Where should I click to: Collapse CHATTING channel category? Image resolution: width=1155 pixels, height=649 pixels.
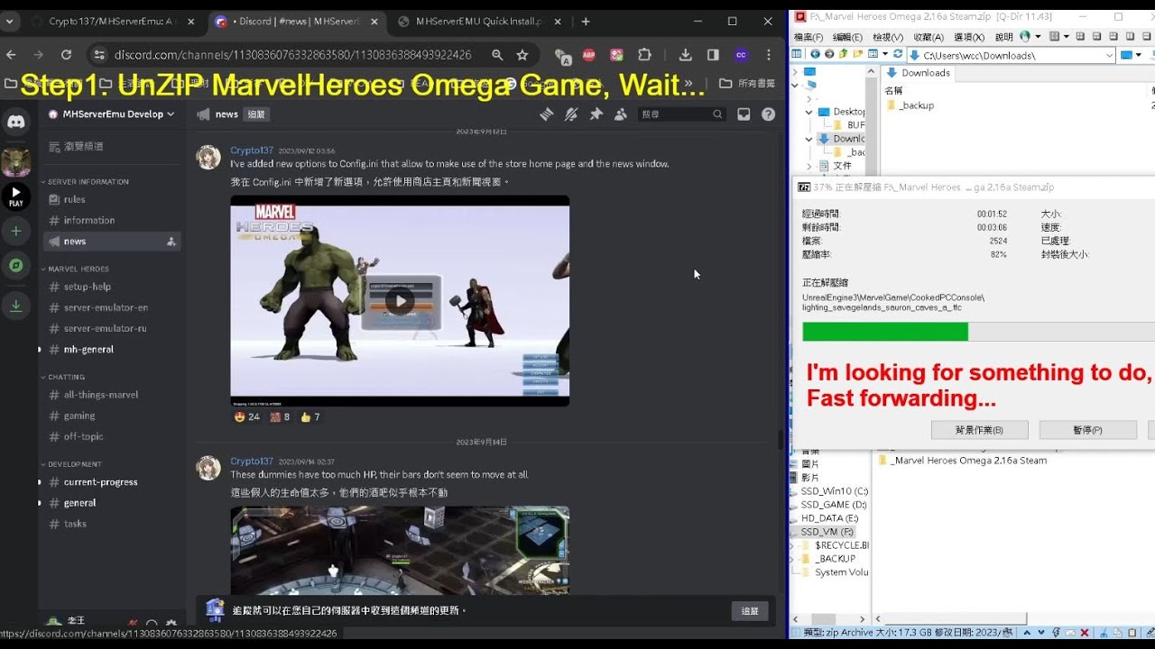(63, 377)
